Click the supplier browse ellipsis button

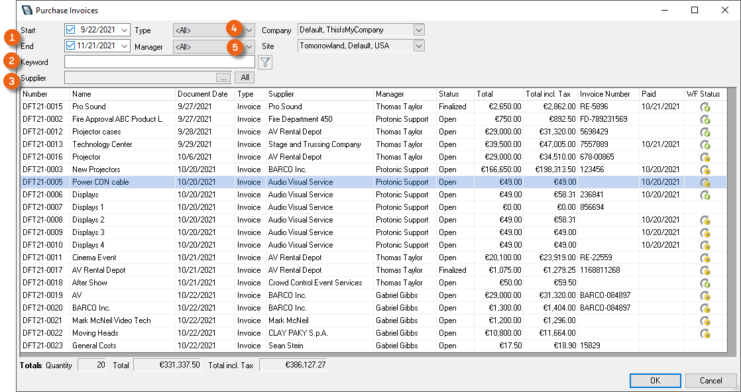(224, 78)
